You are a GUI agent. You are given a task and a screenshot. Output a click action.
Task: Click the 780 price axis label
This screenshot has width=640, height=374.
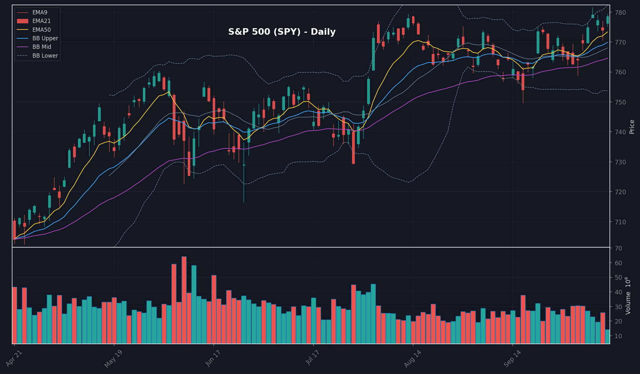click(620, 12)
